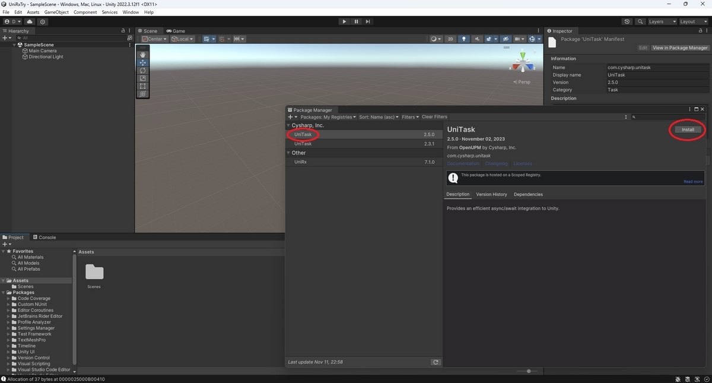The image size is (712, 383).
Task: Toggle scene view lighting
Action: [x=464, y=39]
